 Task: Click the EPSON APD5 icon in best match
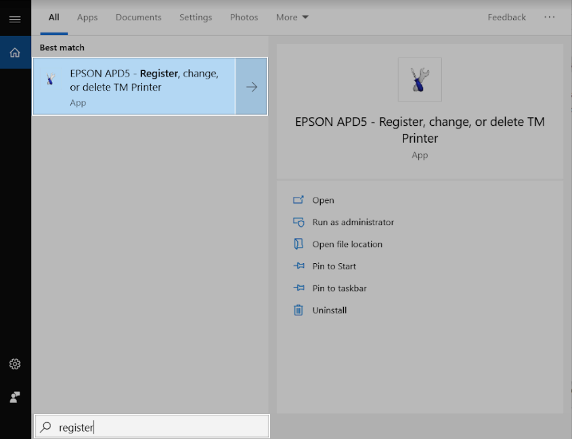coord(51,80)
